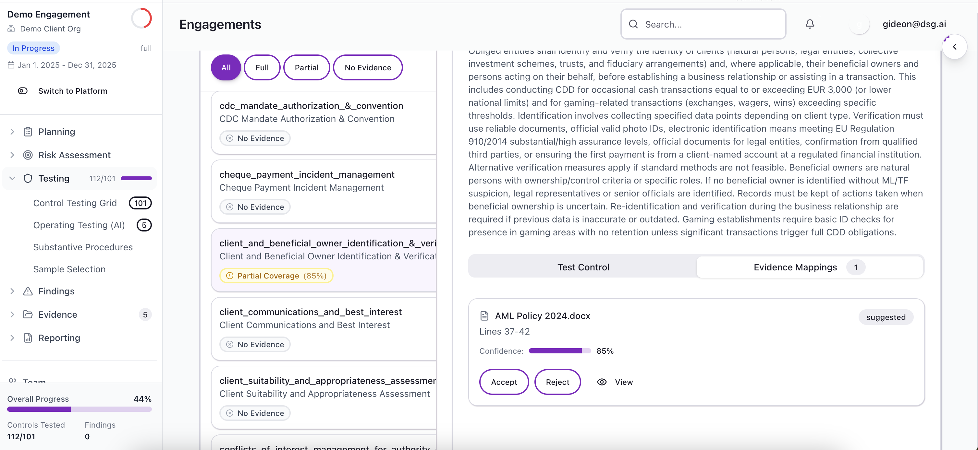Click the calendar icon beside engagement dates

coord(11,65)
